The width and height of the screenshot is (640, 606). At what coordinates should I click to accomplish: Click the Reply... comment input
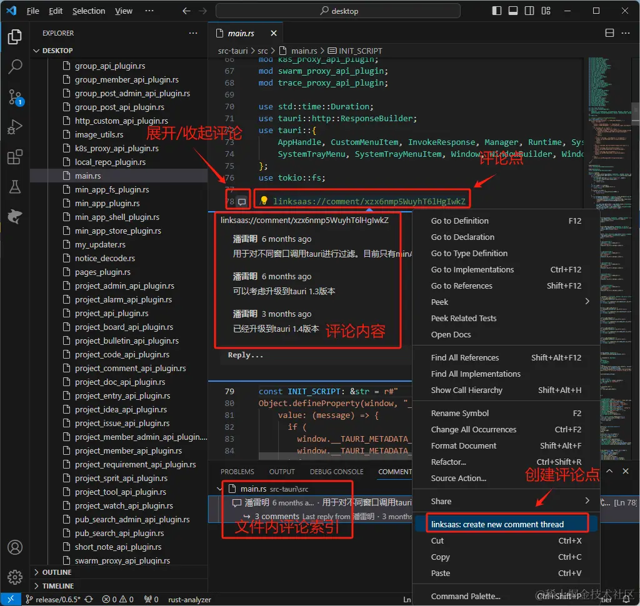pos(314,355)
